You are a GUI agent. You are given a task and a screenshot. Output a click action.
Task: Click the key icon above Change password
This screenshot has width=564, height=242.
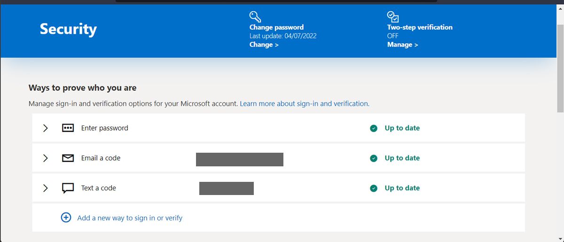tap(255, 17)
